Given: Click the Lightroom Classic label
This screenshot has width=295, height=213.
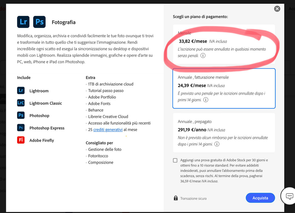Looking at the screenshot, I should pyautogui.click(x=45, y=103).
